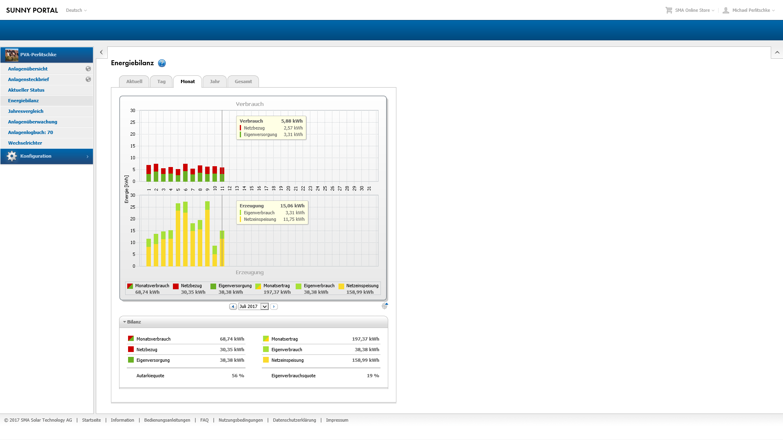This screenshot has height=440, width=783.
Task: Open the Deutsch language dropdown
Action: [x=76, y=10]
